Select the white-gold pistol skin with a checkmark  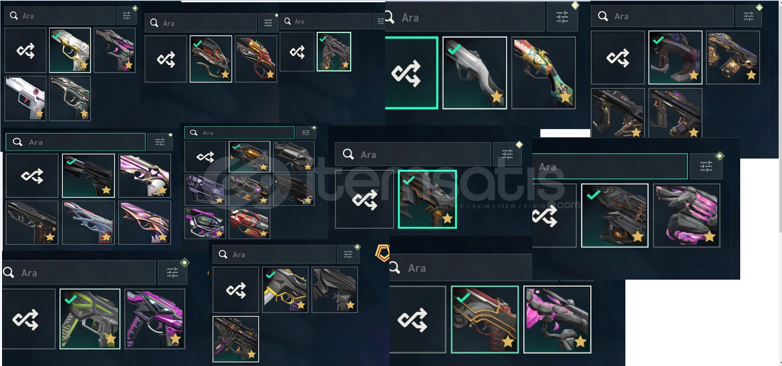coord(70,50)
